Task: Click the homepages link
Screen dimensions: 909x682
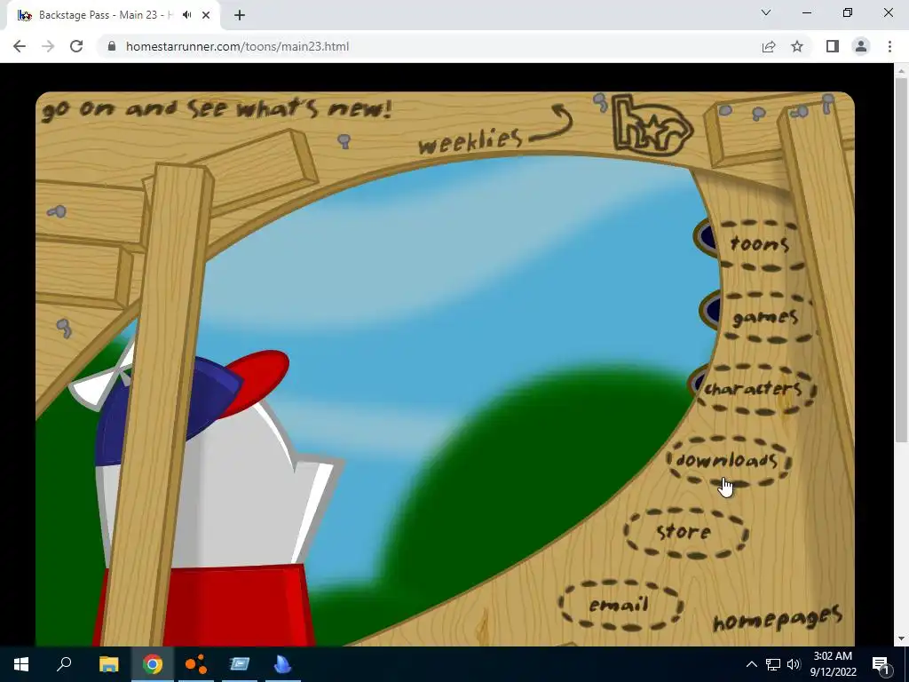Action: coord(777,618)
